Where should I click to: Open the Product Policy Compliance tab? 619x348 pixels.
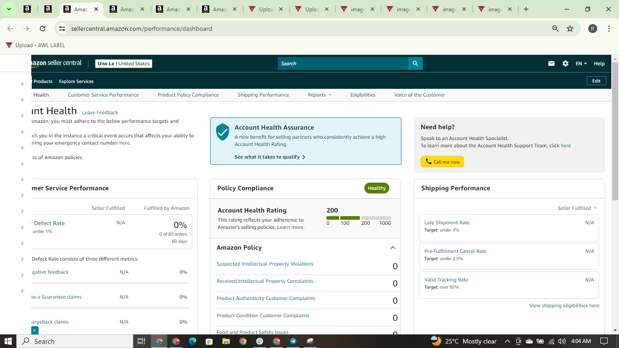(188, 95)
